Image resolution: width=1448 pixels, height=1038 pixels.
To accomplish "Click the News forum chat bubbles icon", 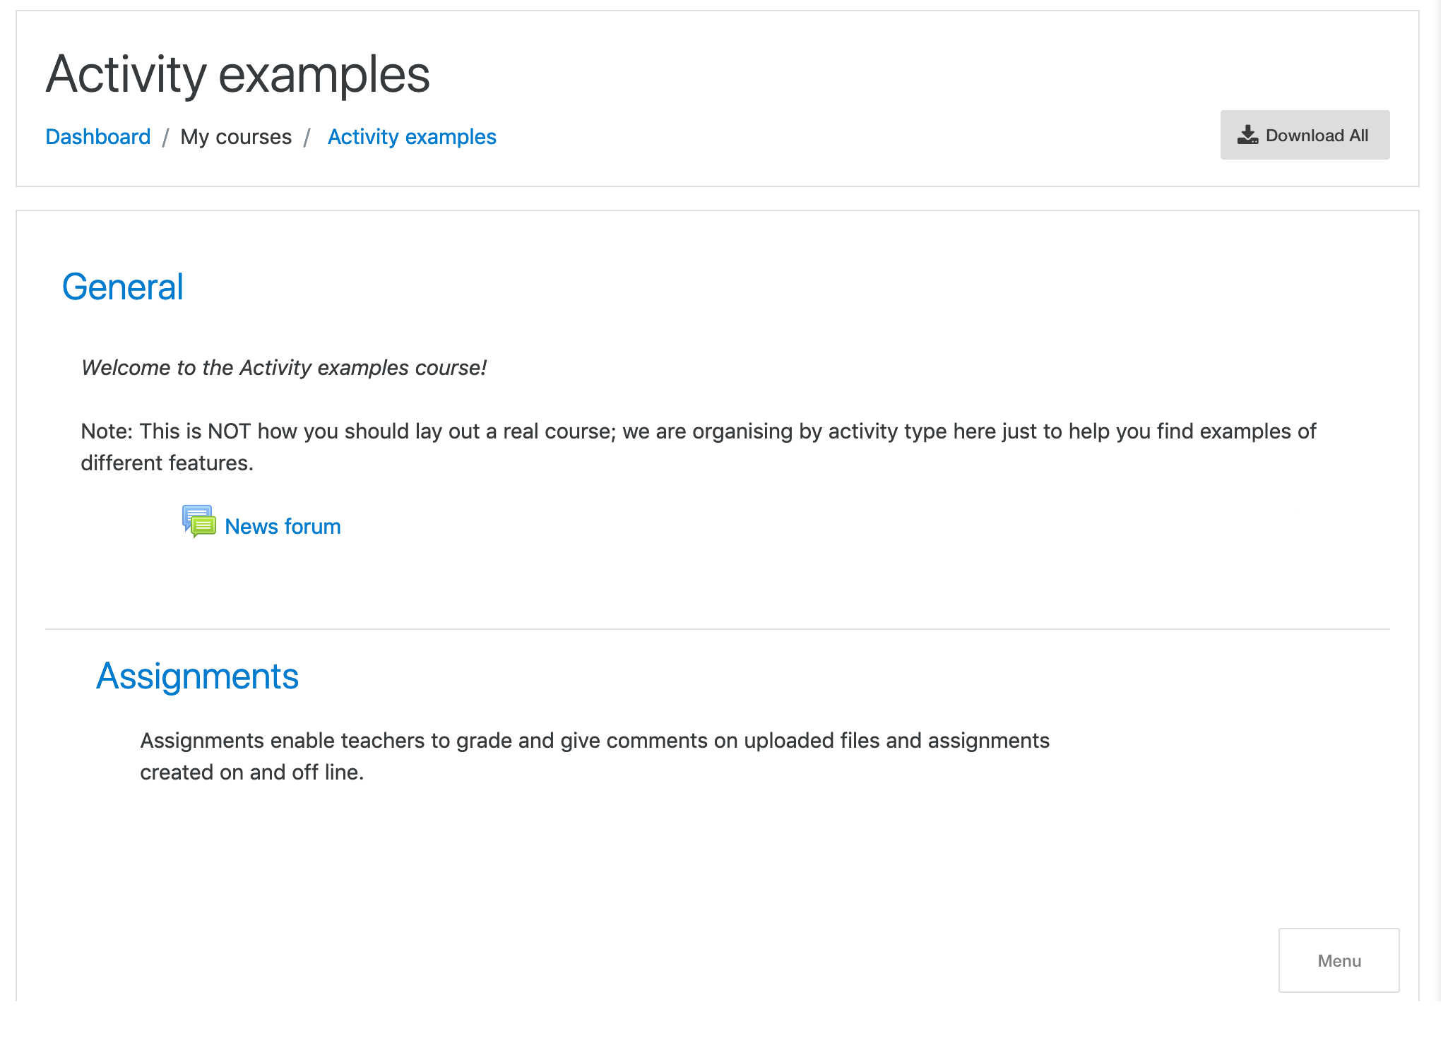I will (198, 522).
